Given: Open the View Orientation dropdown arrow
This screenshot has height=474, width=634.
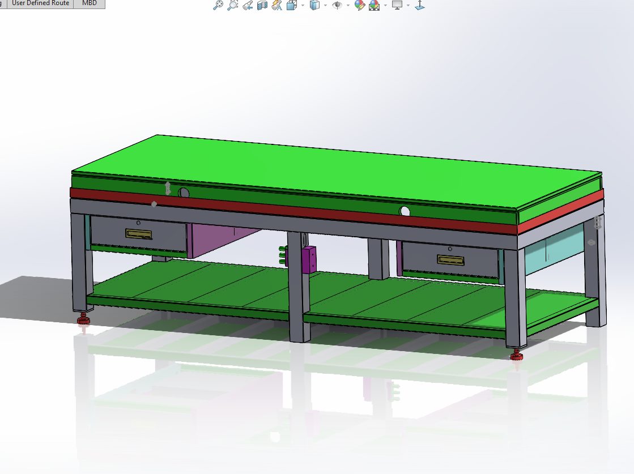Looking at the screenshot, I should [x=303, y=5].
